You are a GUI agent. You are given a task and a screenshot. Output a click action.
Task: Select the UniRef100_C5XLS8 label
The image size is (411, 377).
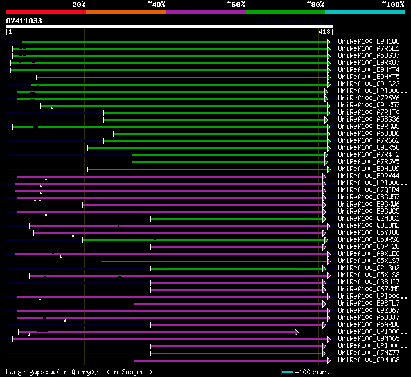pos(369,275)
